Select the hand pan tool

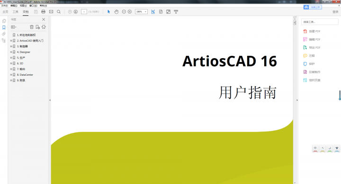click(117, 12)
